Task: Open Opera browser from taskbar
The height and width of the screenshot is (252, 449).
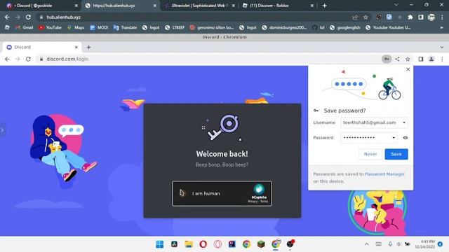Action: point(203,244)
